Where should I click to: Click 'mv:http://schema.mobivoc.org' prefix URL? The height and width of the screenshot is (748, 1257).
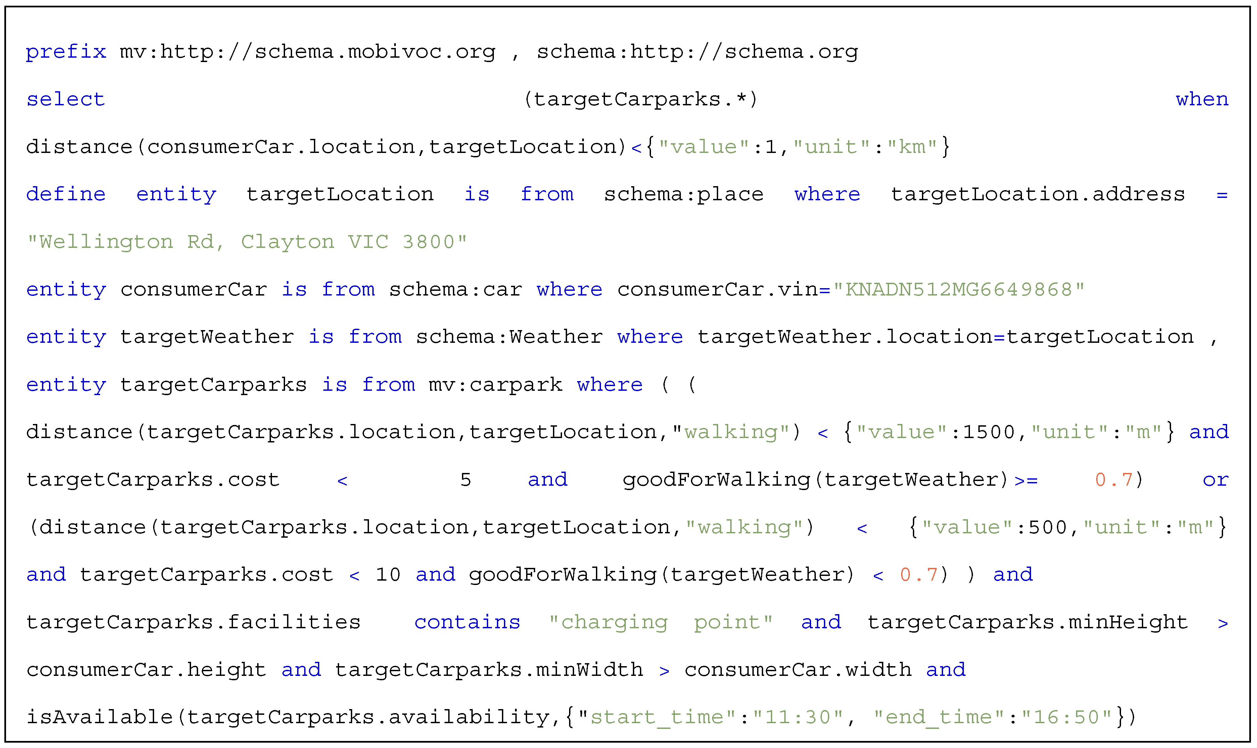click(x=307, y=51)
